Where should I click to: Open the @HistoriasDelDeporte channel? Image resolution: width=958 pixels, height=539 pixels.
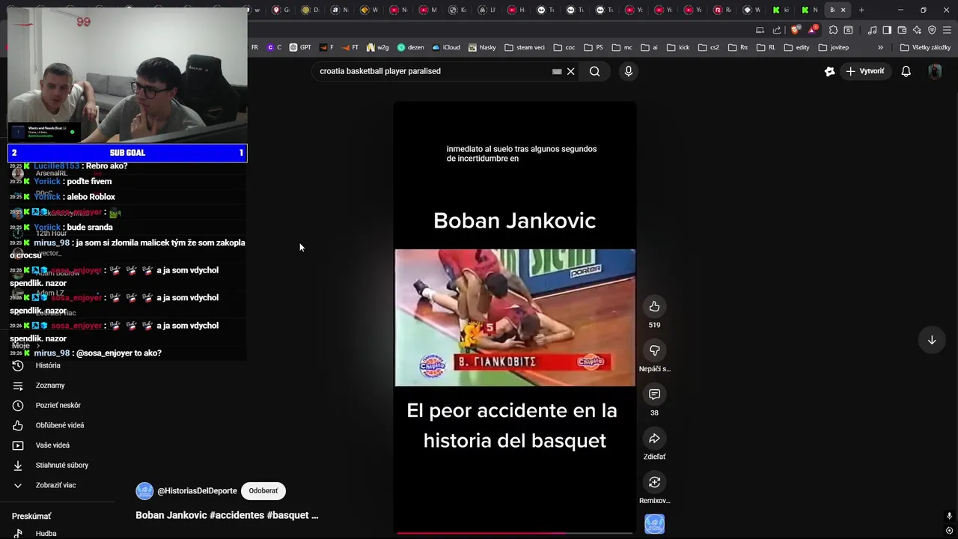coord(197,491)
